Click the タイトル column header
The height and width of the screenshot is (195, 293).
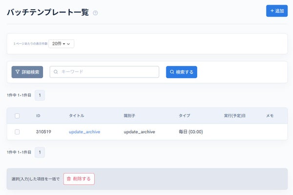click(x=77, y=116)
